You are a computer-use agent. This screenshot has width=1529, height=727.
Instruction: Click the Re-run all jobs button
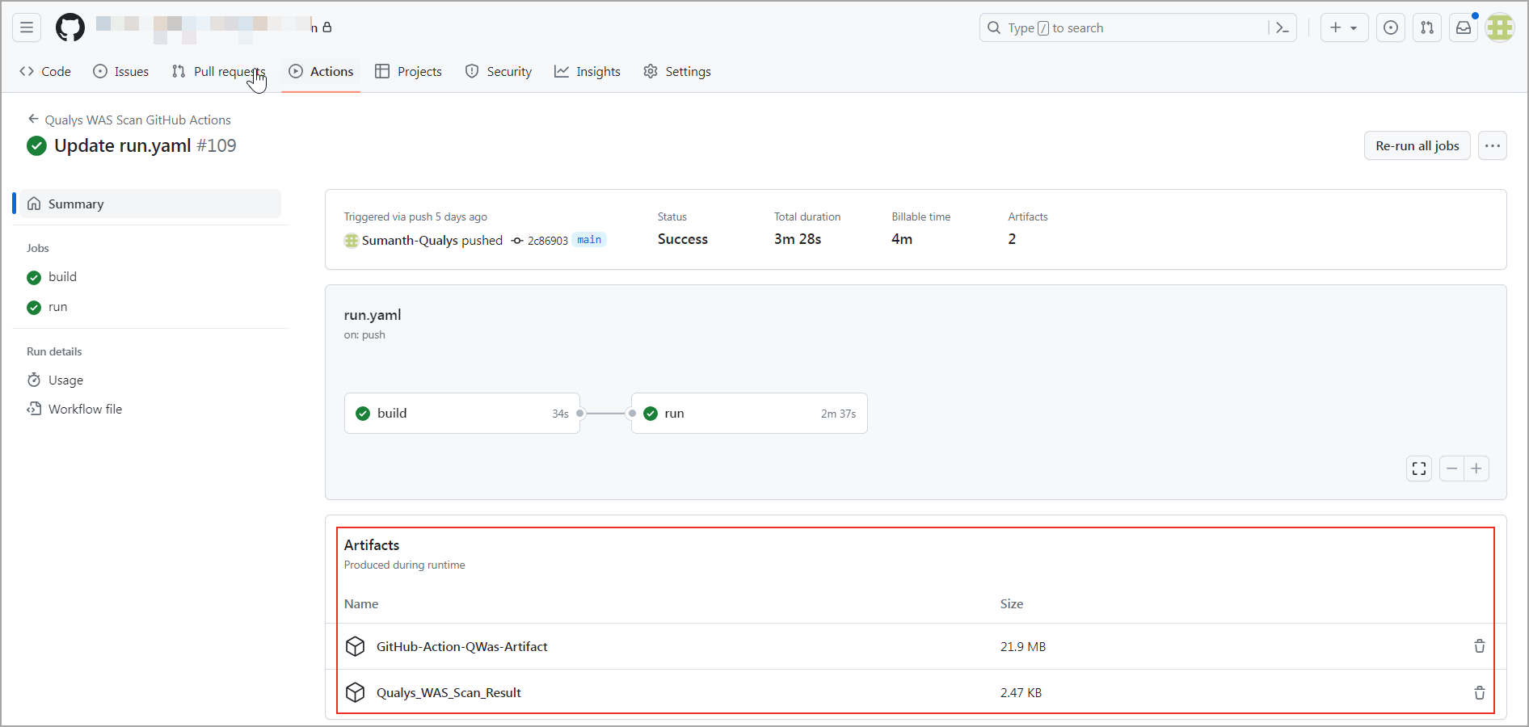[1417, 145]
